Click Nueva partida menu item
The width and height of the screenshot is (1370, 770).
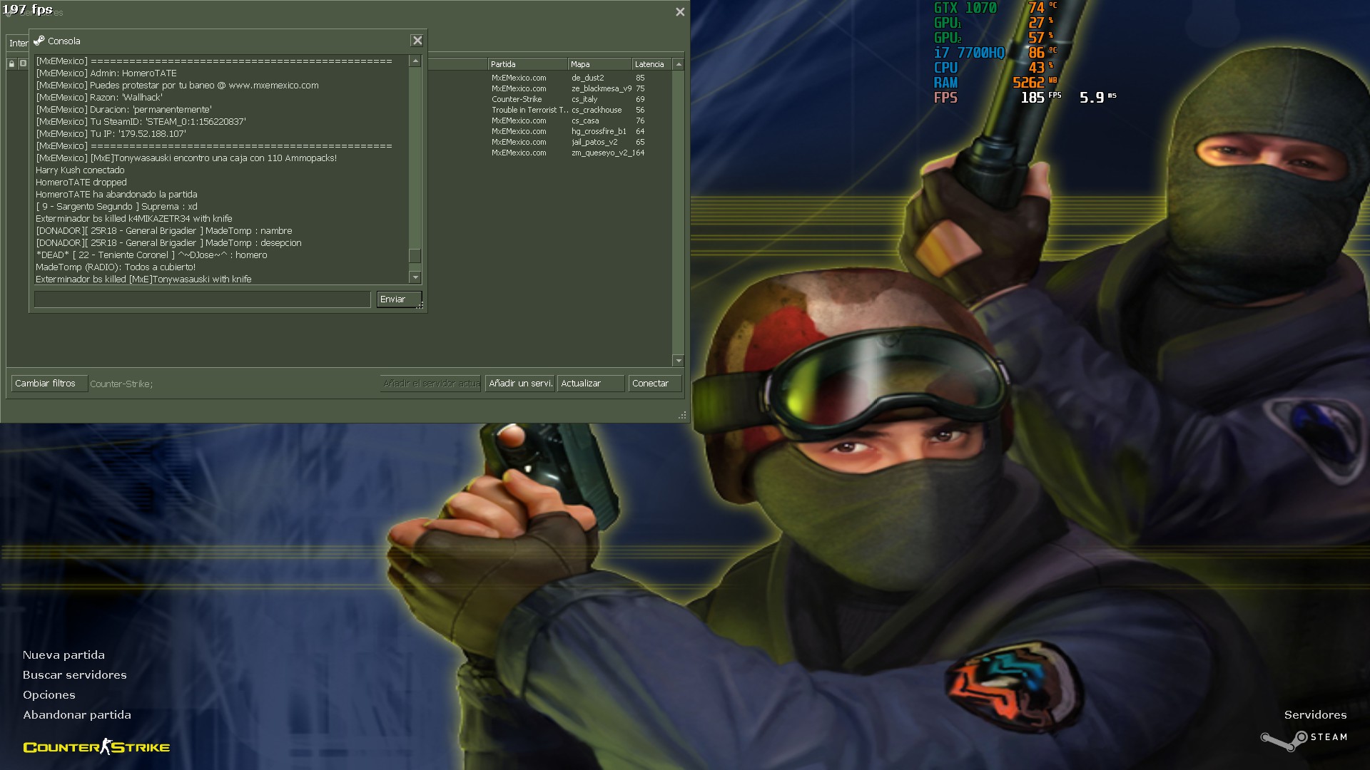pos(64,655)
